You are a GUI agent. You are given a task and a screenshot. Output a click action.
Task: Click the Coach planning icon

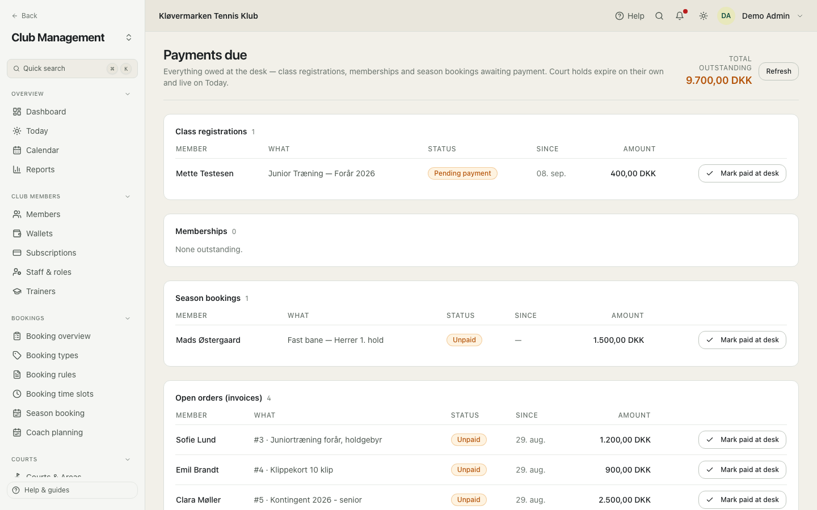click(x=17, y=432)
